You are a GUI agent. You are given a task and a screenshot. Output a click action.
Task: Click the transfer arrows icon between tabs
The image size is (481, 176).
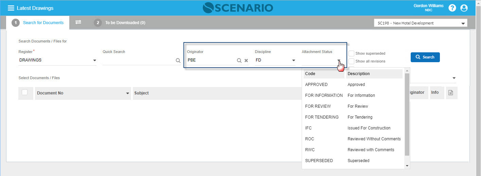[78, 22]
